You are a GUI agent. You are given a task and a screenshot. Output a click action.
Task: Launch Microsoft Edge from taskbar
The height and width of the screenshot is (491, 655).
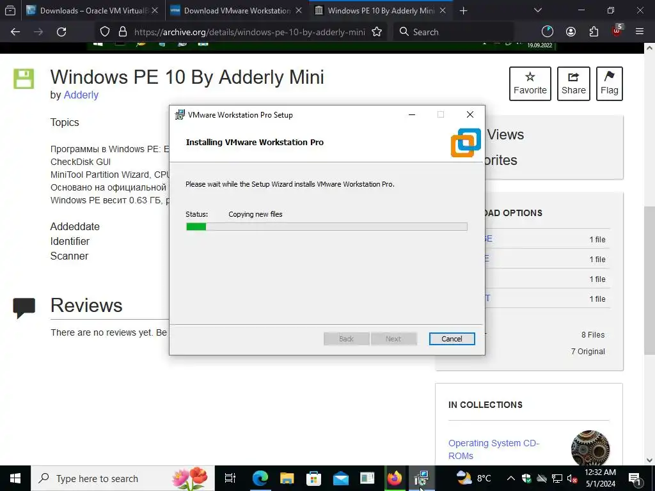click(x=260, y=478)
